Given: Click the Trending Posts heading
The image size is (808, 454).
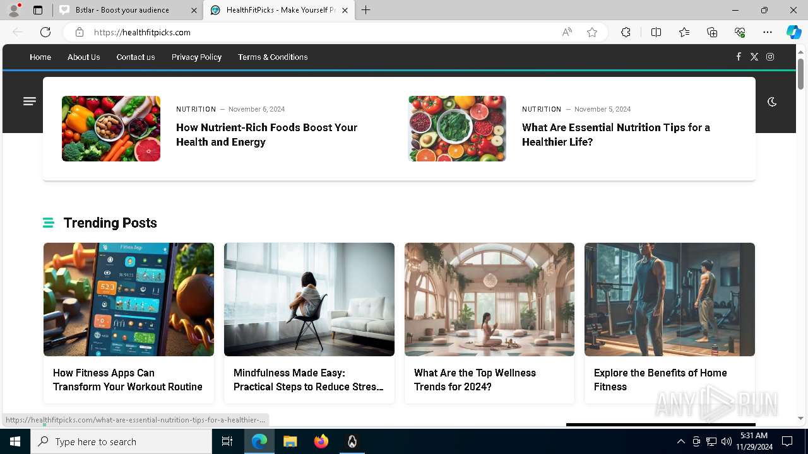Looking at the screenshot, I should pyautogui.click(x=110, y=223).
